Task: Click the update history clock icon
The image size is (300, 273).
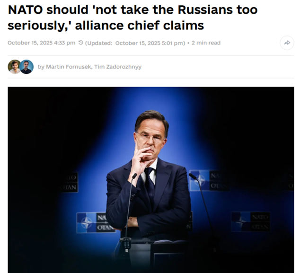Action: (81, 43)
